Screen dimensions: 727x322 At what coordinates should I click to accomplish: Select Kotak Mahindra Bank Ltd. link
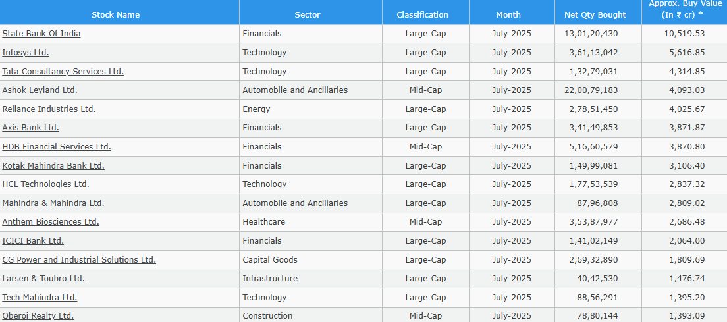tap(53, 166)
